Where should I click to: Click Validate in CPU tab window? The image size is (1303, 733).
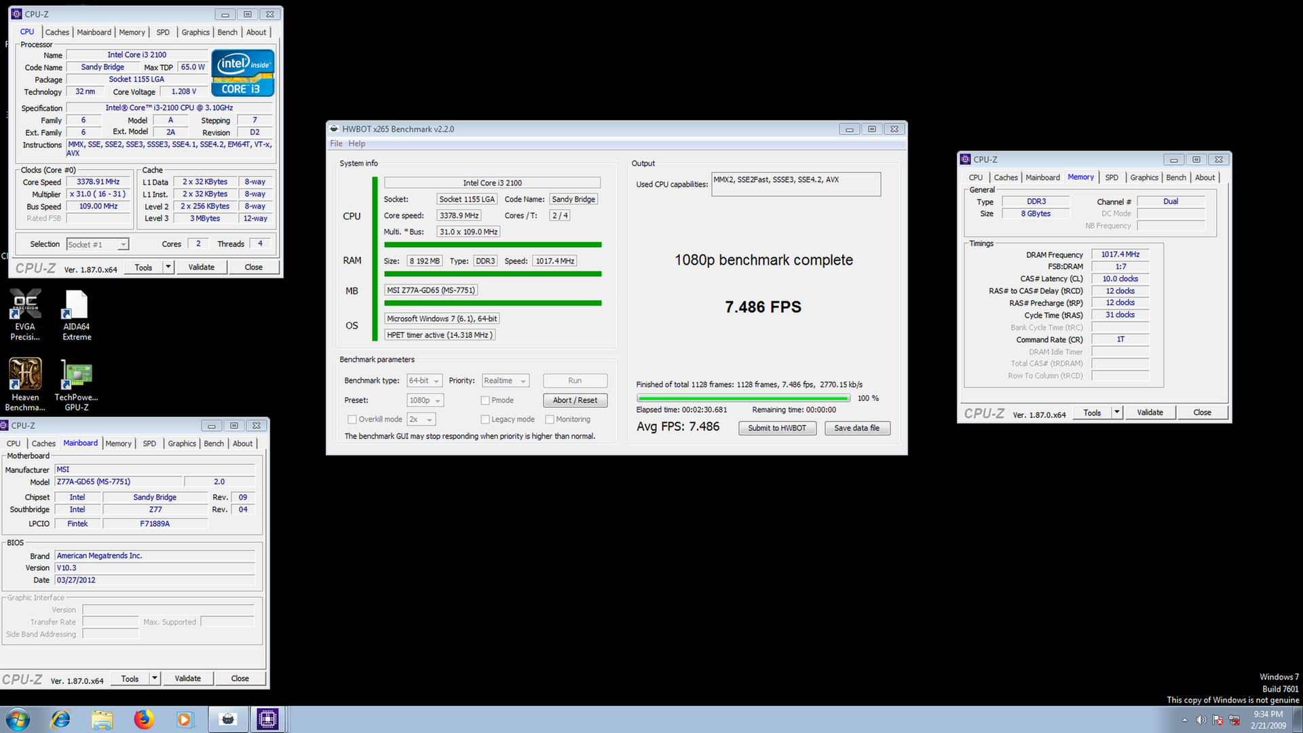click(201, 267)
